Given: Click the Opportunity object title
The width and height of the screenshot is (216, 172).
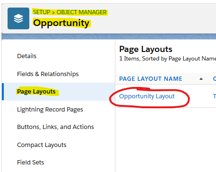Looking at the screenshot, I should 61,23.
